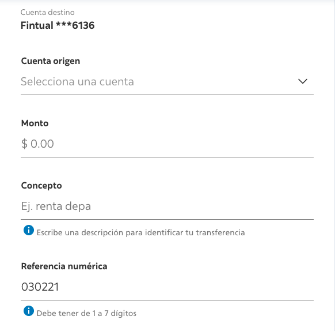Expand the Cuenta origen chevron arrow
The image size is (335, 331).
(x=303, y=81)
